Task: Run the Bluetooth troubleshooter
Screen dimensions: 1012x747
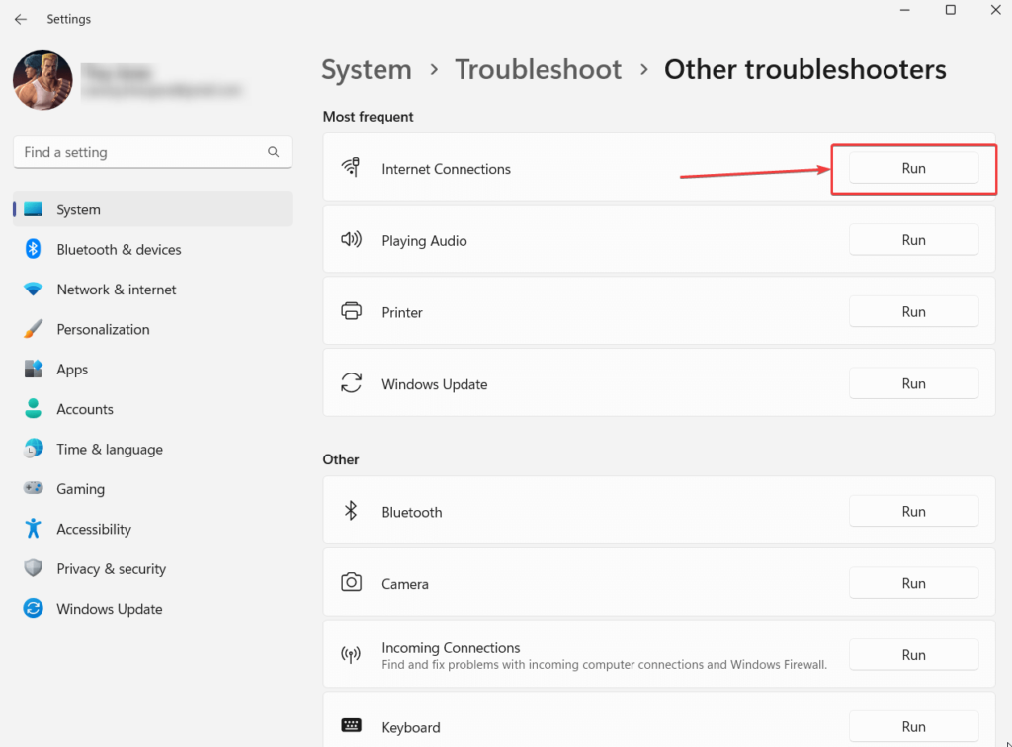Action: [x=913, y=512]
